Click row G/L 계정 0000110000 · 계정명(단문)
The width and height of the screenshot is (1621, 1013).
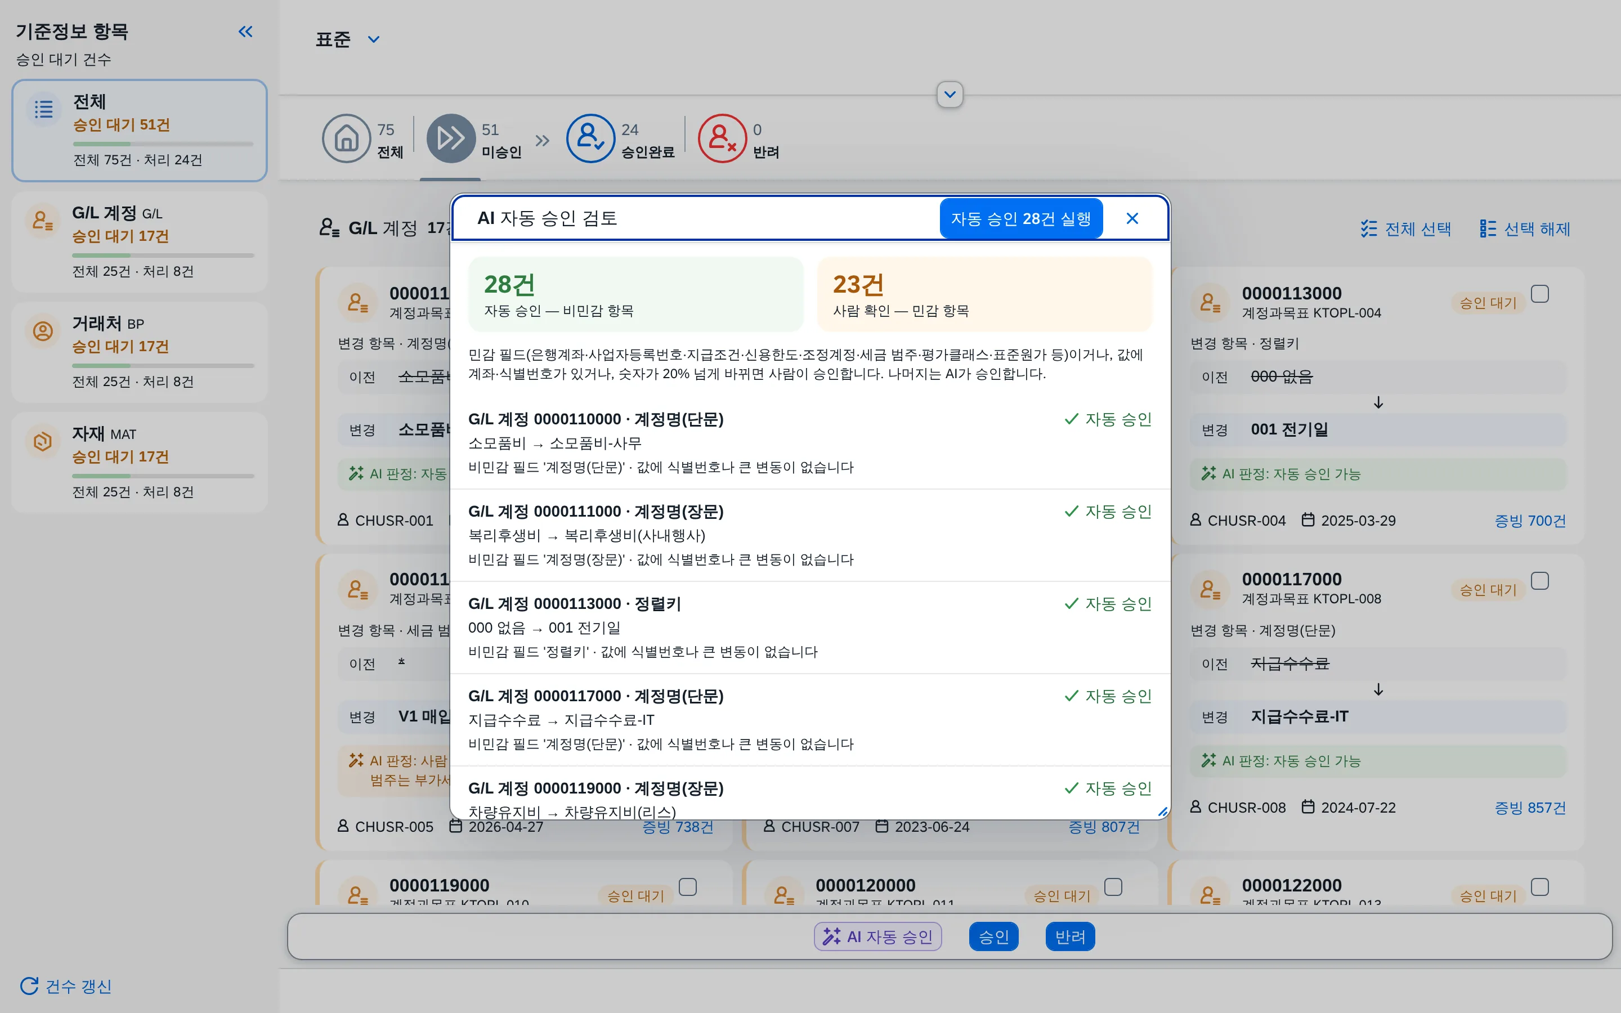coord(810,443)
